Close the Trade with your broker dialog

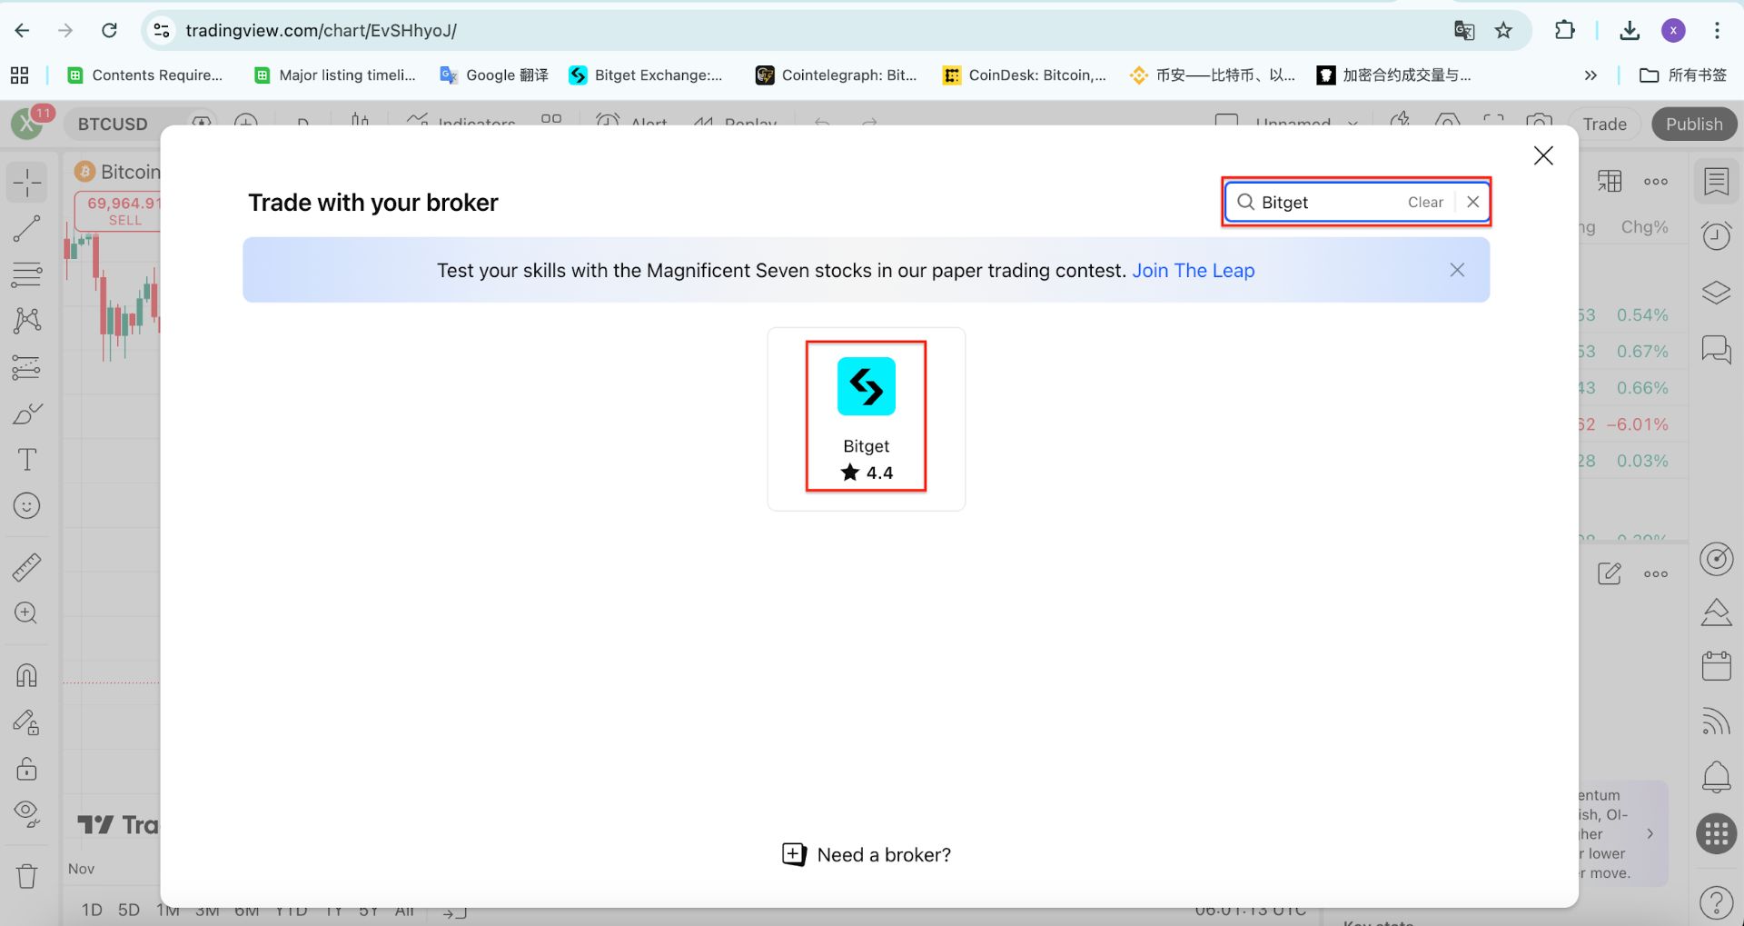1543,155
